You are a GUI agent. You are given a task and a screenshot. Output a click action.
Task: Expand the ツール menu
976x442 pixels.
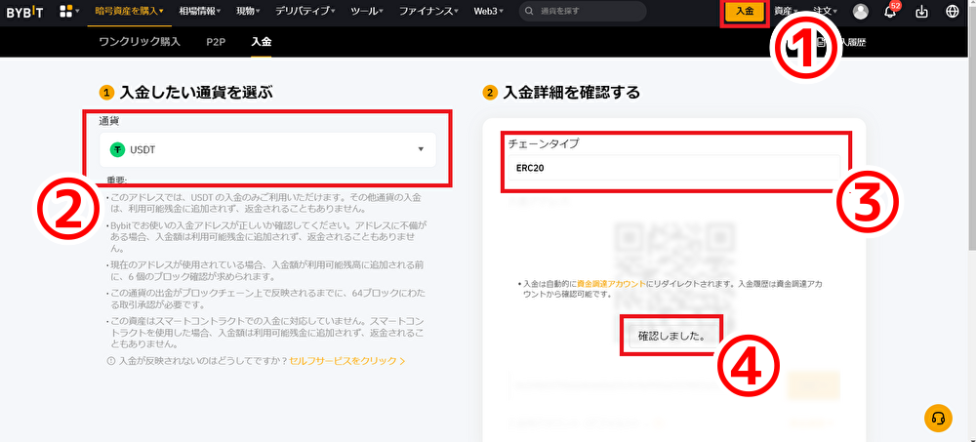pyautogui.click(x=367, y=11)
